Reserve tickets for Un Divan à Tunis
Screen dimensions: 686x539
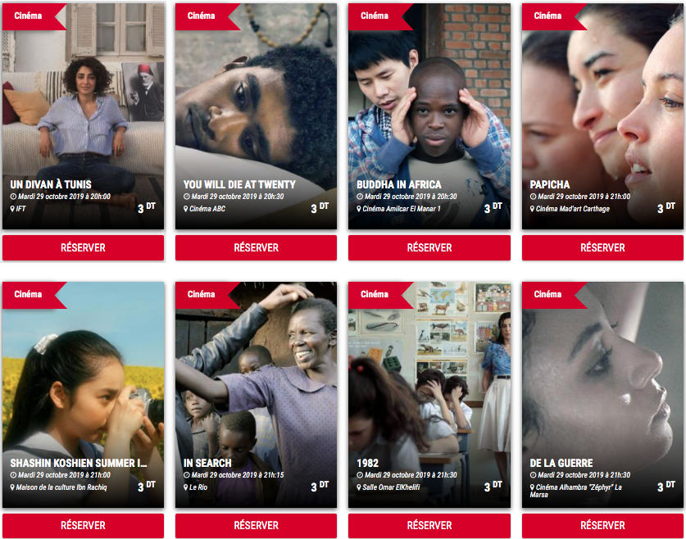(83, 248)
